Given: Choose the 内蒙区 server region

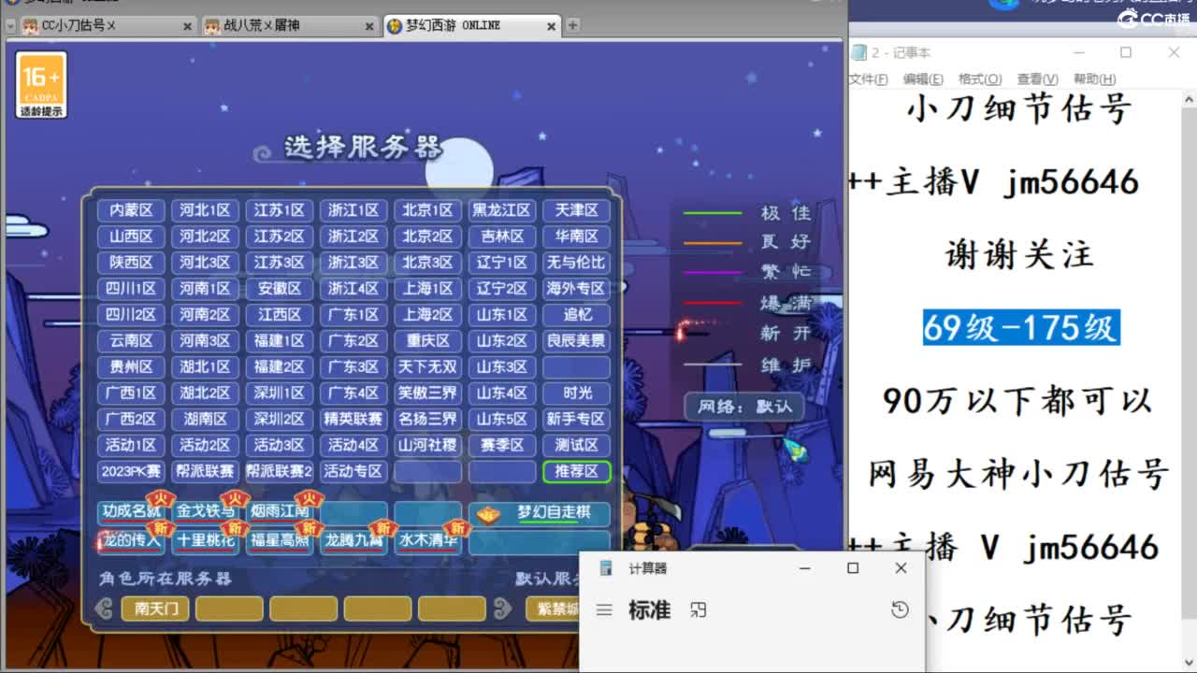Looking at the screenshot, I should click(x=131, y=210).
